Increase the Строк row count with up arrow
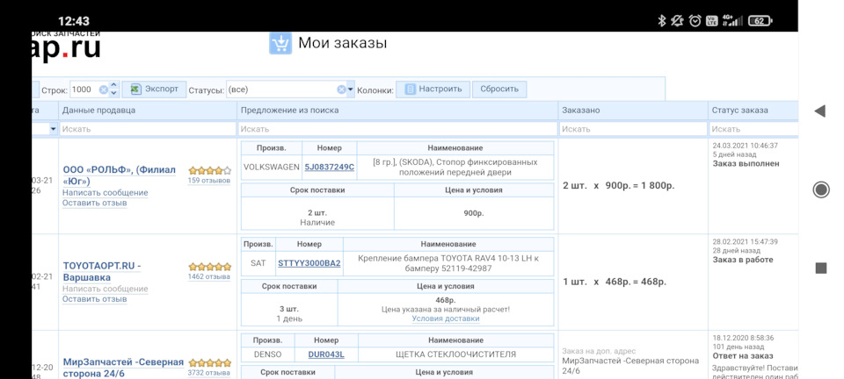 pyautogui.click(x=113, y=85)
